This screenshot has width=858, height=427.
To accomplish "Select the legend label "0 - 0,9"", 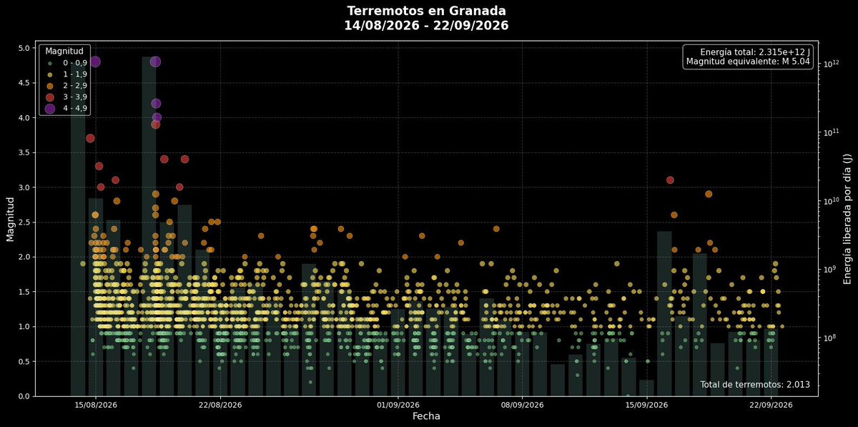I will tap(75, 63).
